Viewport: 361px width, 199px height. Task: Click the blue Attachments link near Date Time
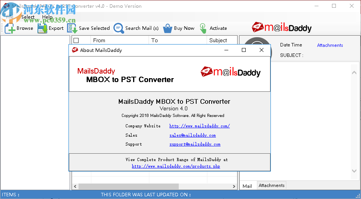pyautogui.click(x=330, y=45)
